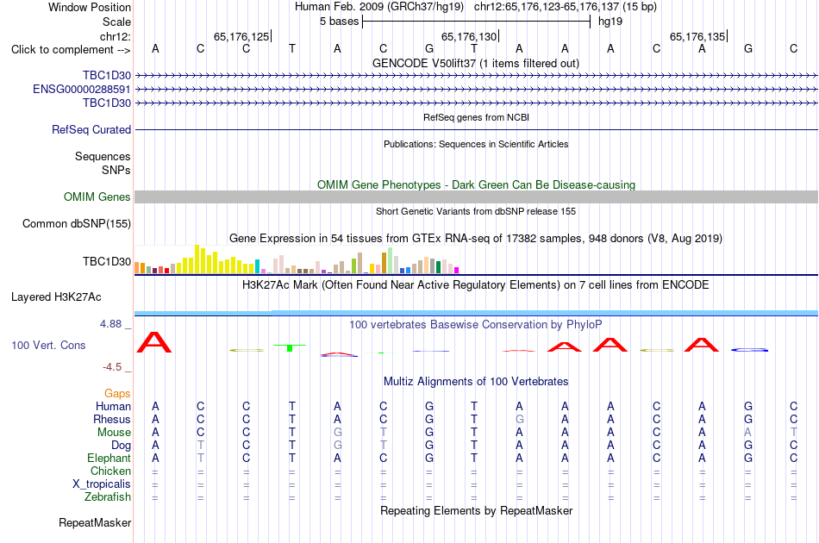Open the OMIM Genes label
819x543 pixels.
click(x=97, y=197)
